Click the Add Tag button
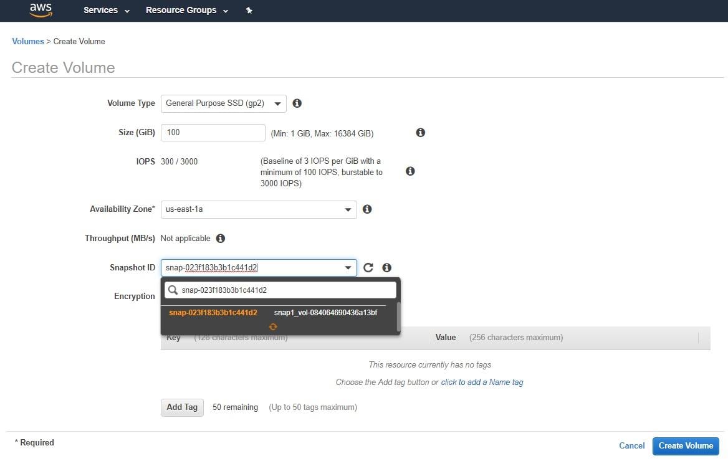This screenshot has height=461, width=728. point(182,407)
